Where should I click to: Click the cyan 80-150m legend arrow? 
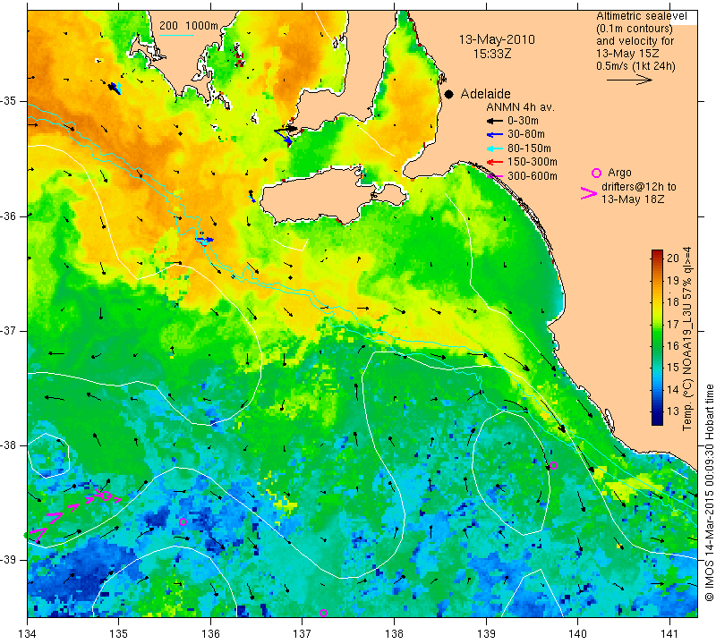tap(495, 148)
